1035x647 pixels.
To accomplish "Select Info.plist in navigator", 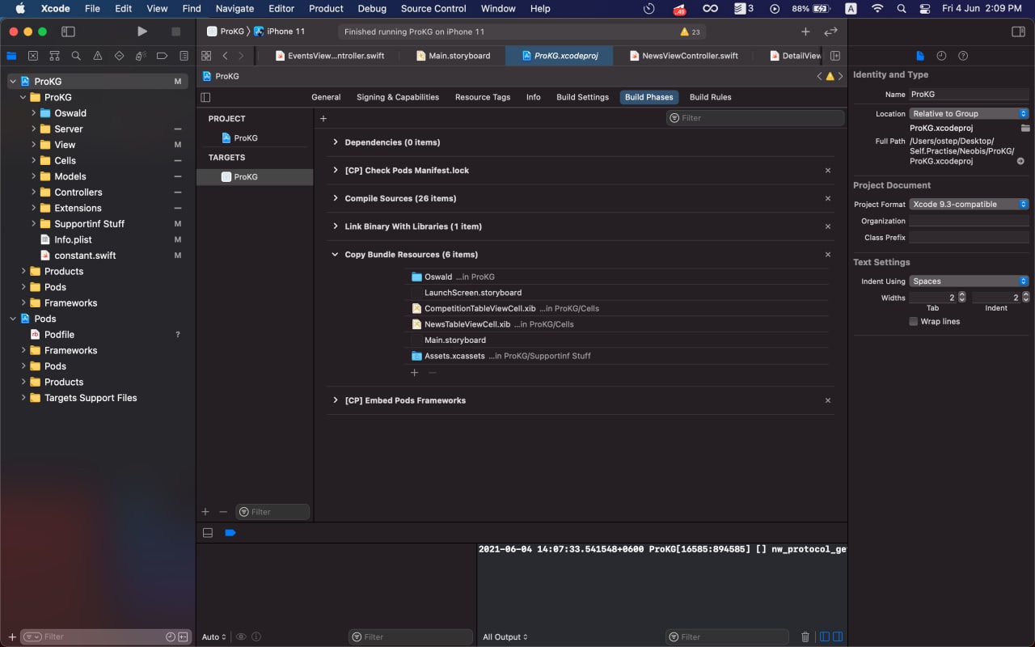I will [x=73, y=239].
